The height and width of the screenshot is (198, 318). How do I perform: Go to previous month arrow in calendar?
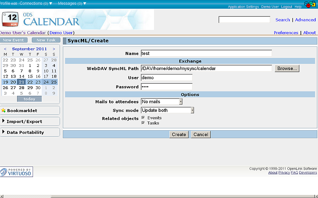(5, 49)
